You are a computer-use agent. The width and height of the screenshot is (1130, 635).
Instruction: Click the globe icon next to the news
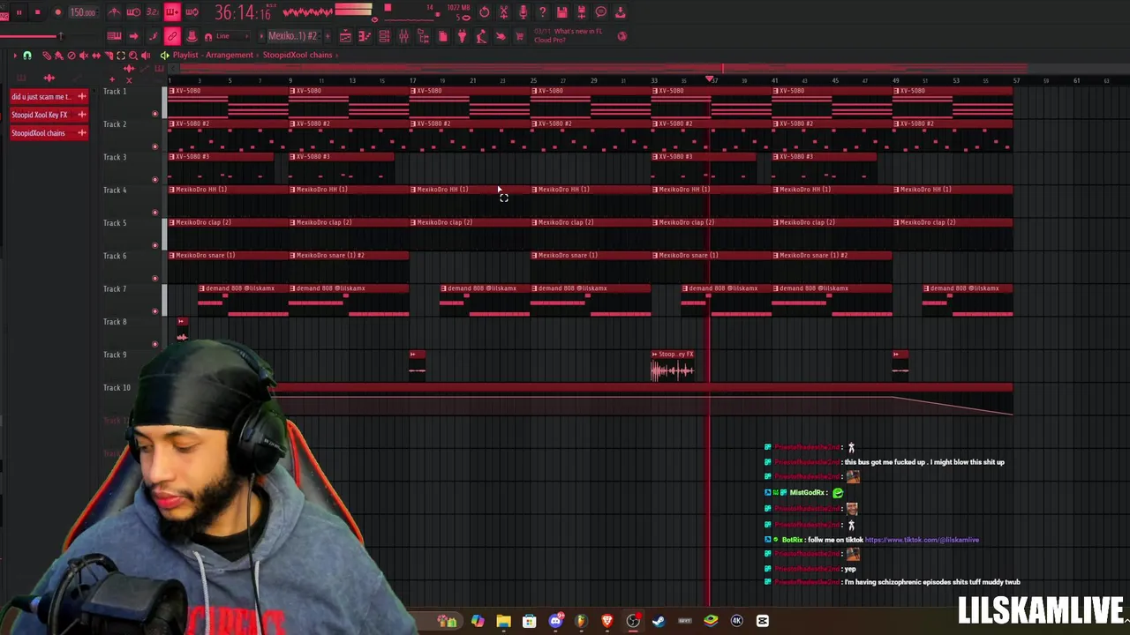621,36
